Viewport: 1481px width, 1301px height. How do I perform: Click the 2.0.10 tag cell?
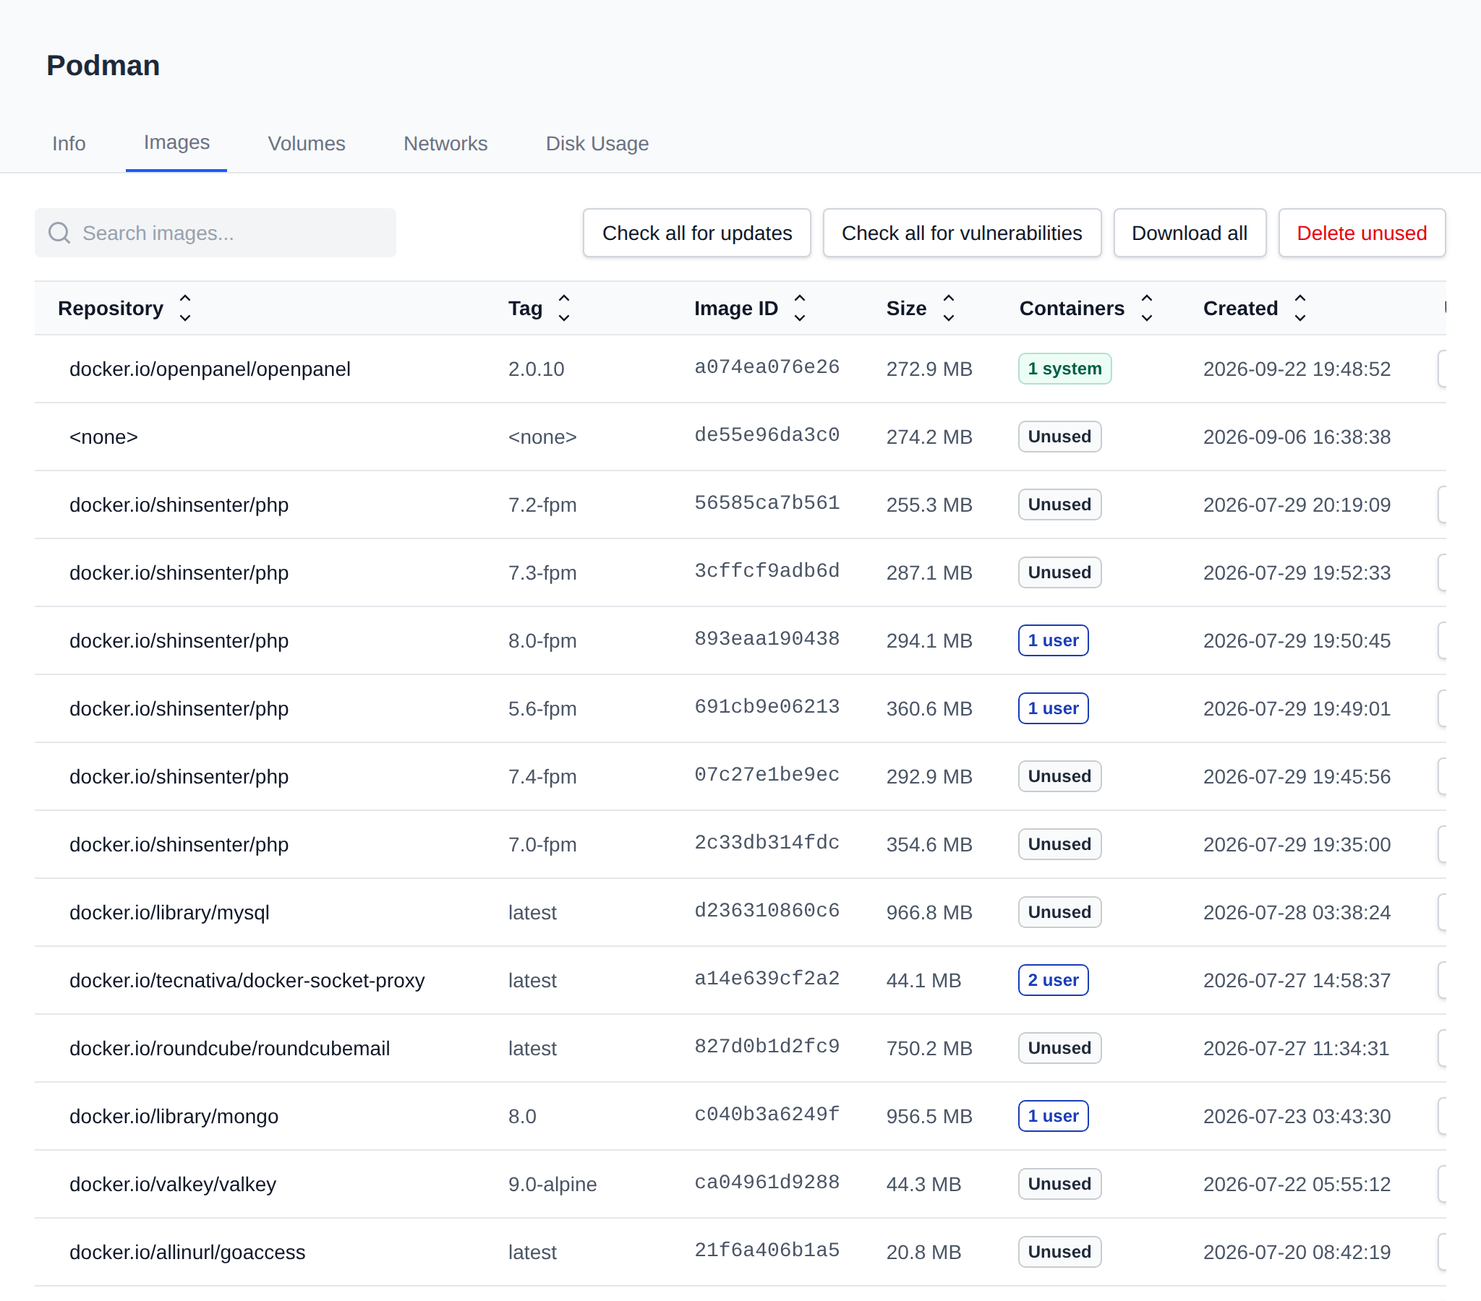pos(535,369)
